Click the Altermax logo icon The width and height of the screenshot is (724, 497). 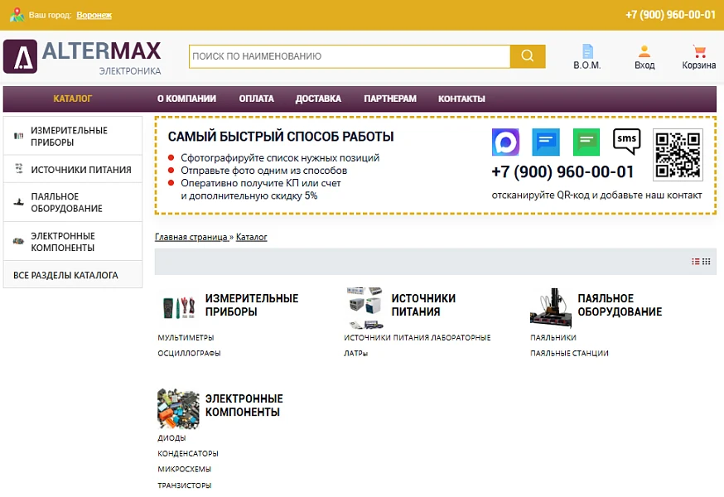coord(21,56)
